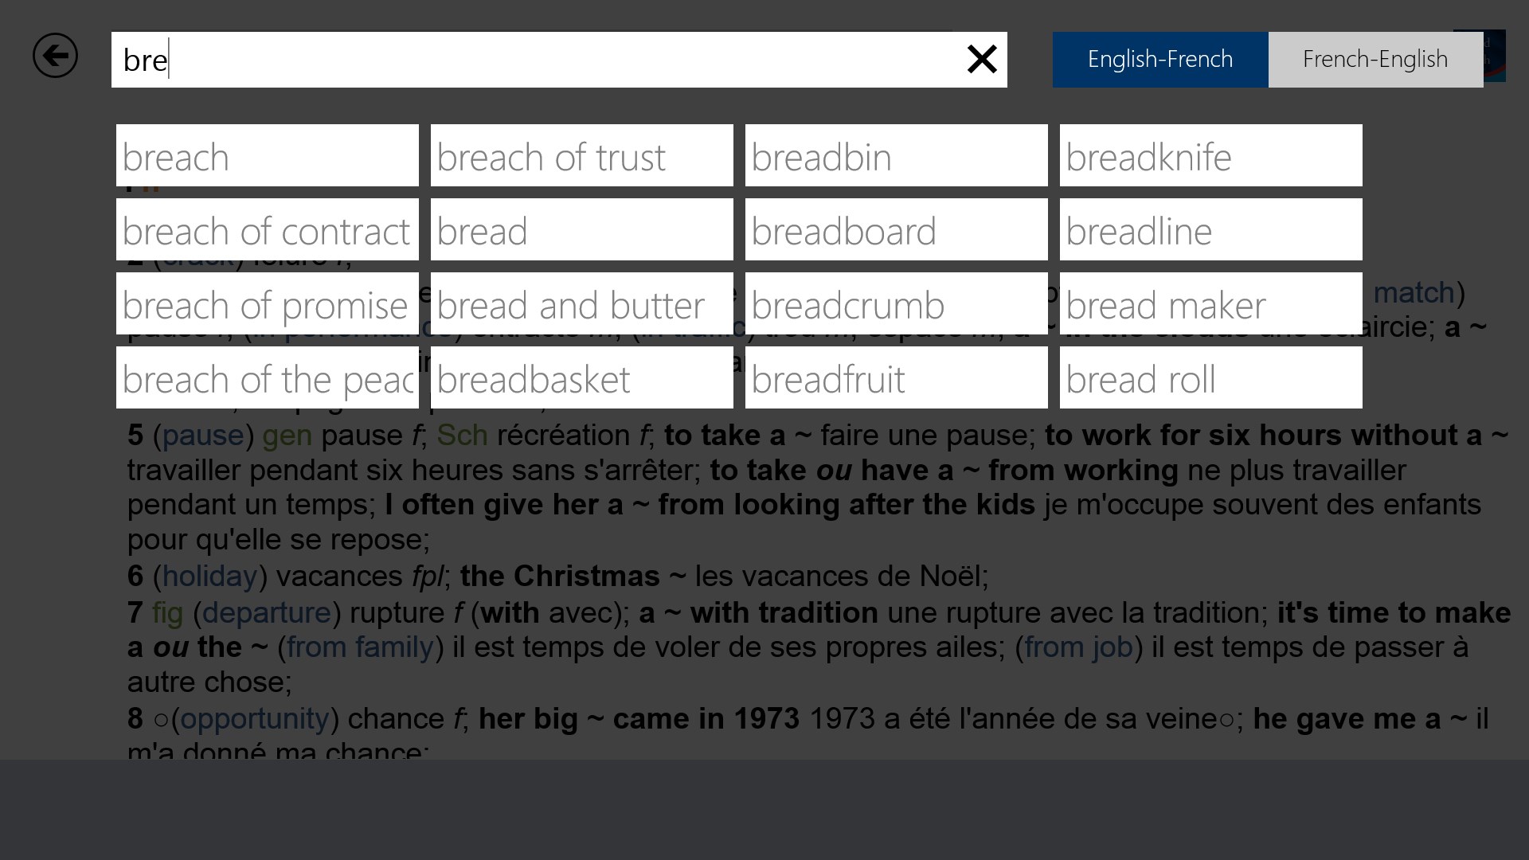Select 'bread maker' suggestion
1529x860 pixels.
tap(1210, 304)
